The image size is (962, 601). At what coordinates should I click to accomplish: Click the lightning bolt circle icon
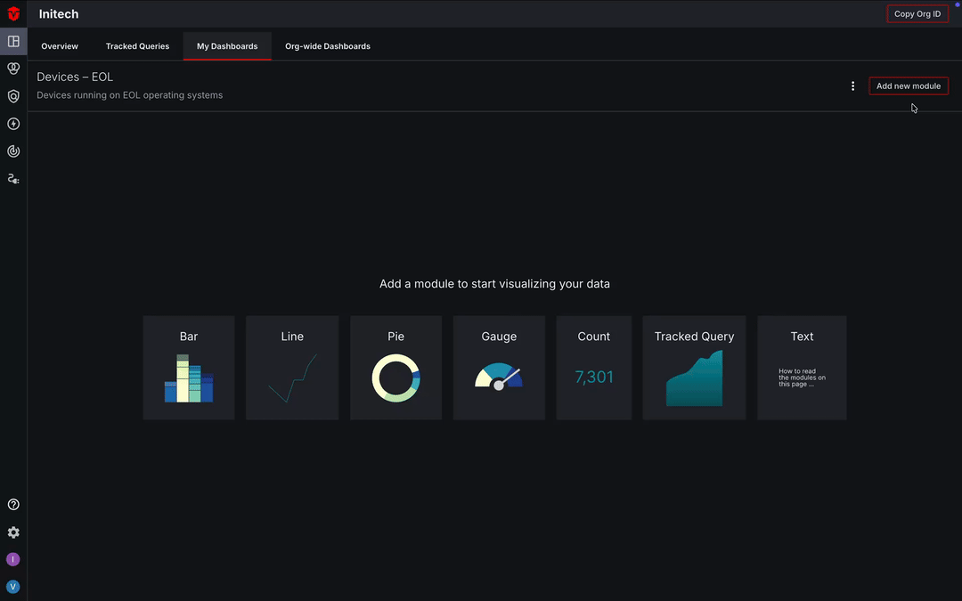tap(13, 123)
